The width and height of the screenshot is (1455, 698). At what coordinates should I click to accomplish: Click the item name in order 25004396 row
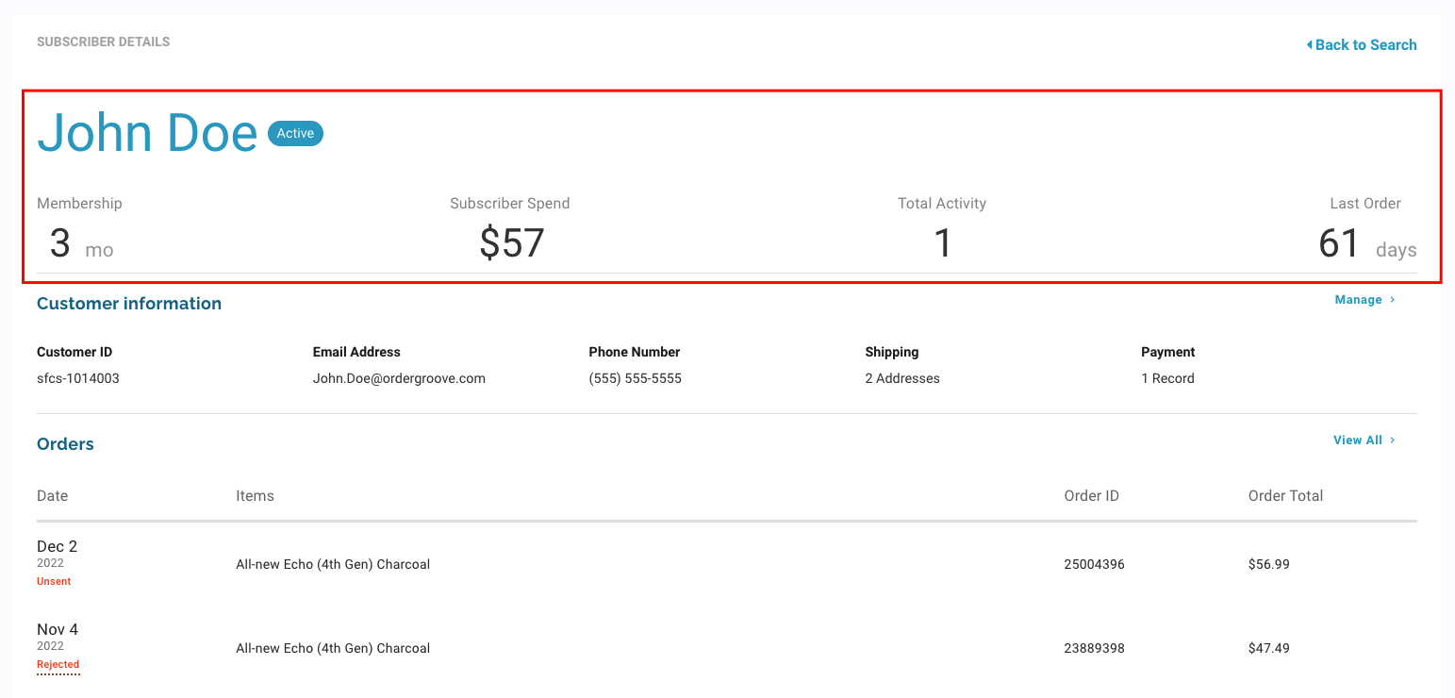pyautogui.click(x=333, y=565)
